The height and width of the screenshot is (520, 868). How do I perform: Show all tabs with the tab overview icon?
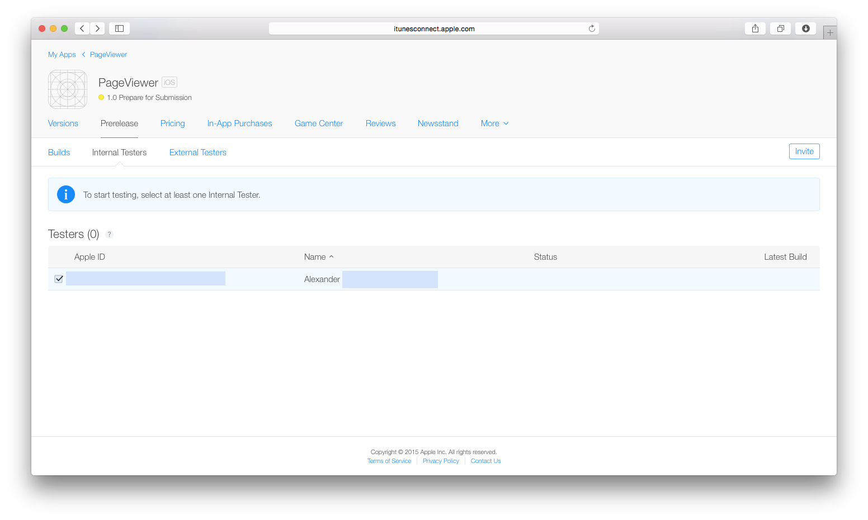(780, 28)
